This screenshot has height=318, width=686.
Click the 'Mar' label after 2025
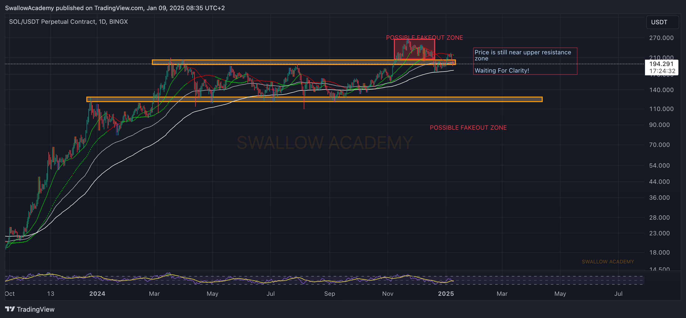[502, 293]
